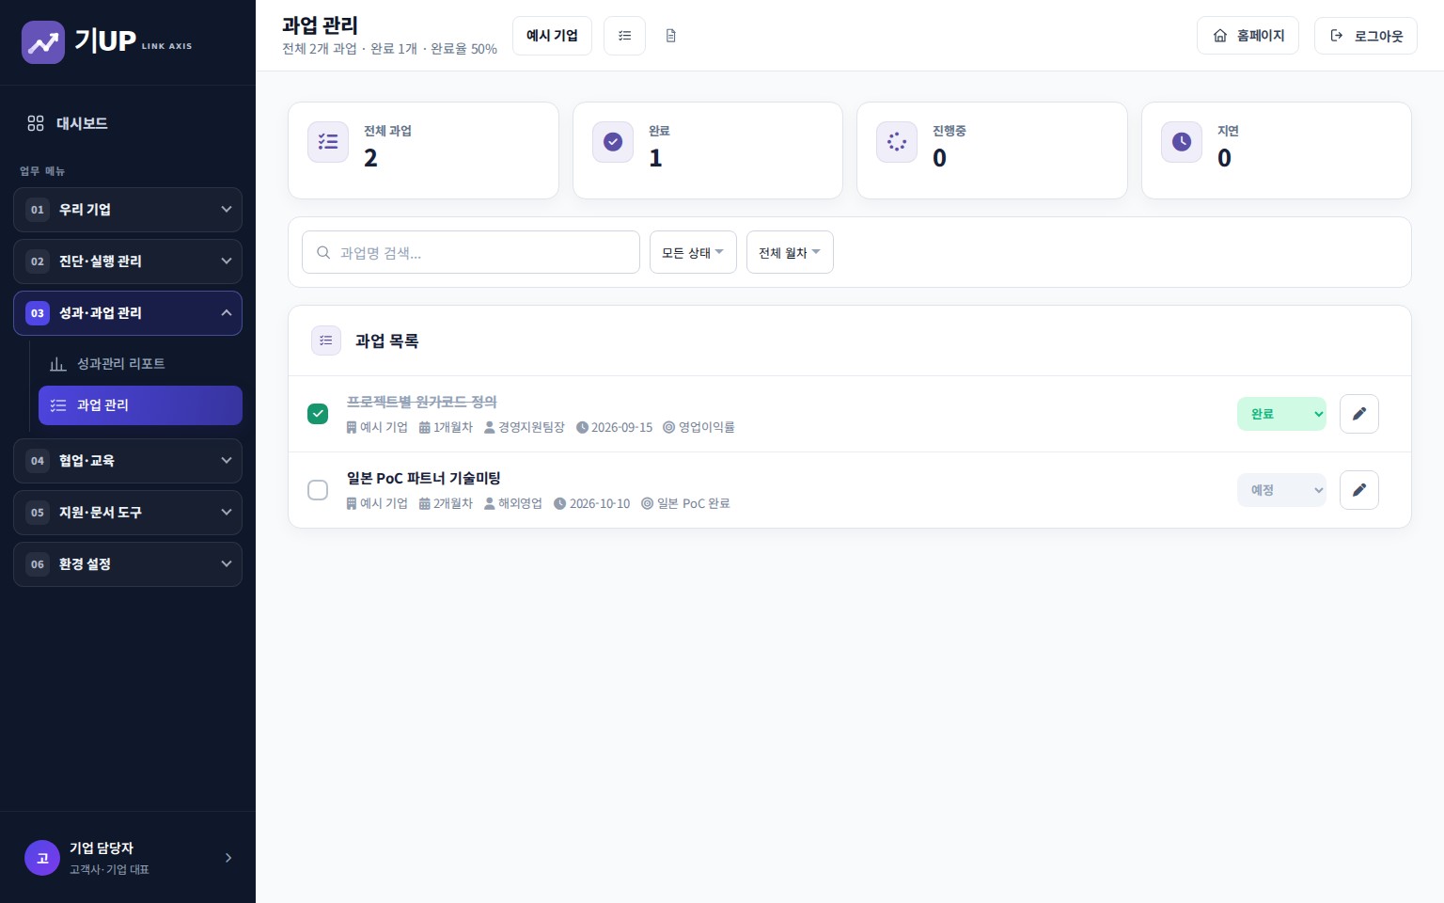Click the bar chart icon for 성과관리 리포트
Image resolution: width=1444 pixels, height=903 pixels.
[x=58, y=364]
